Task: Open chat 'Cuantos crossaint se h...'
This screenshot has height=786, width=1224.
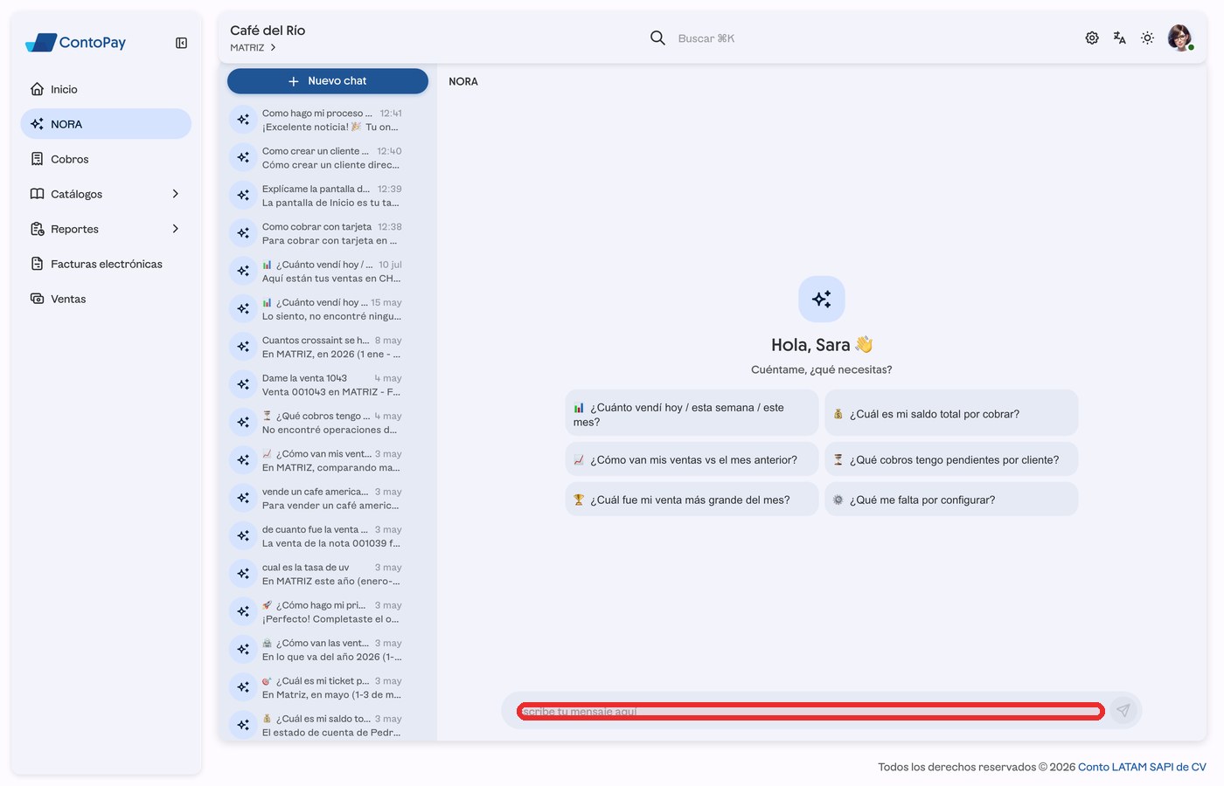Action: coord(328,347)
